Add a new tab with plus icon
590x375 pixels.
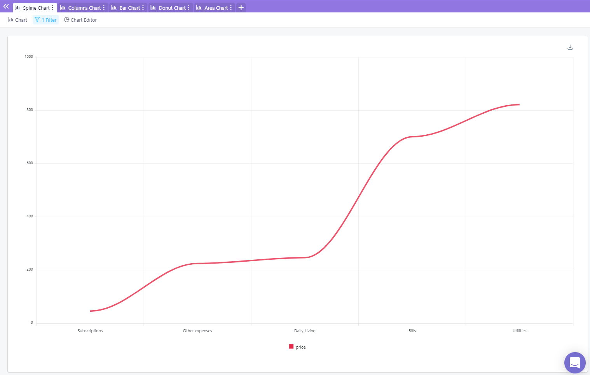[x=241, y=8]
